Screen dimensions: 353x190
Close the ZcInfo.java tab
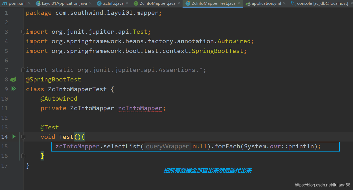click(x=127, y=3)
